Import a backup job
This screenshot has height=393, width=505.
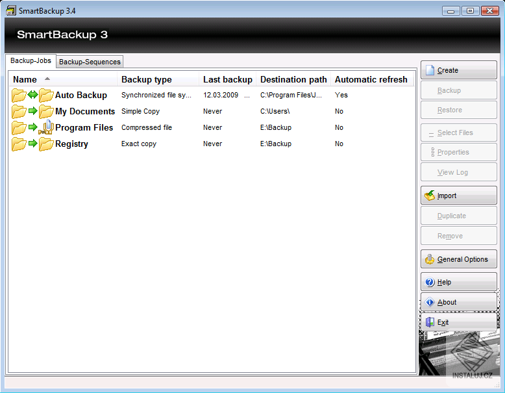459,196
